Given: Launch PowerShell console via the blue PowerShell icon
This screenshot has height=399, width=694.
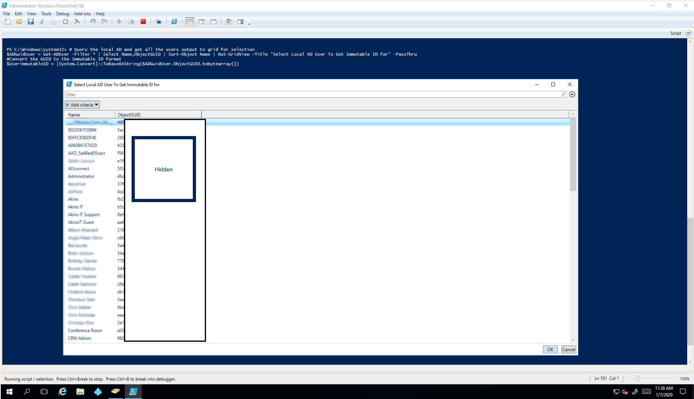Looking at the screenshot, I should click(174, 21).
